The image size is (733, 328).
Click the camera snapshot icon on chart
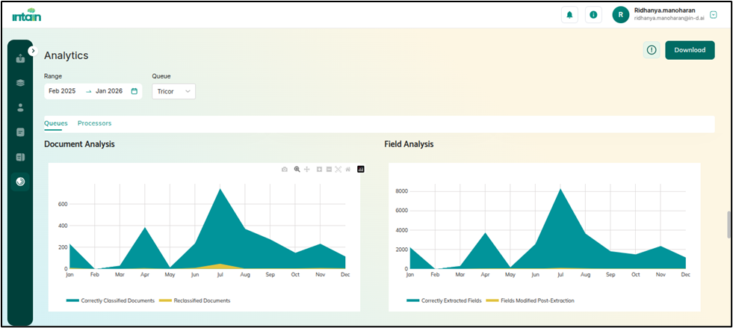285,170
